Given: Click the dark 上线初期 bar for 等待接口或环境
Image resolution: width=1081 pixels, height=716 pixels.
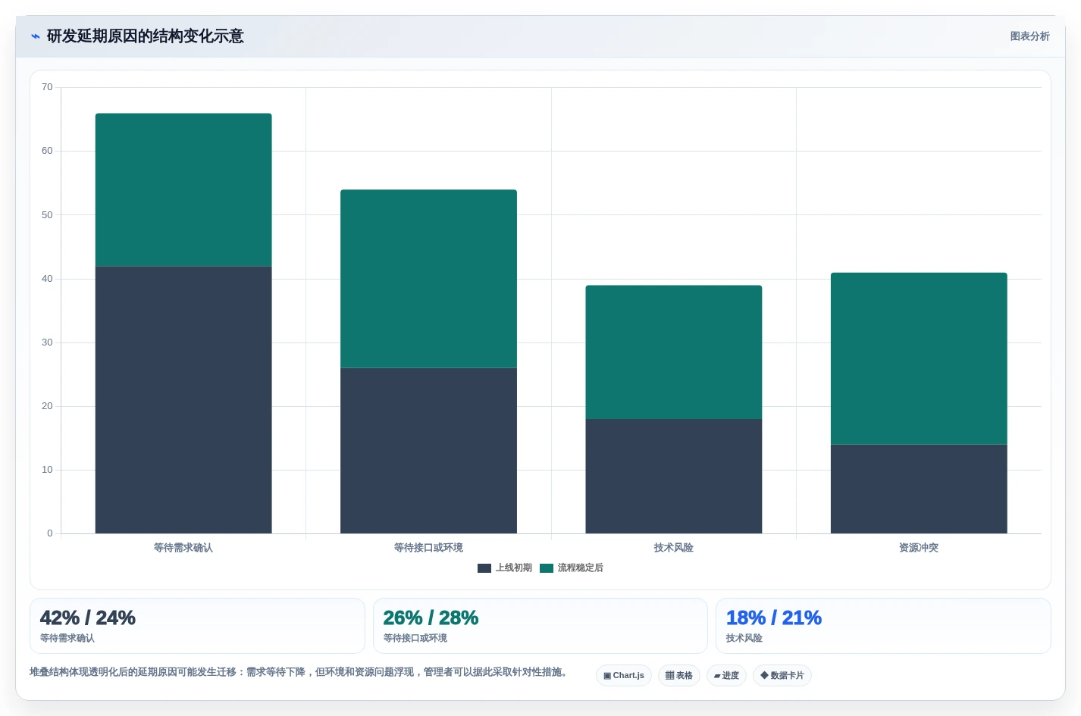Looking at the screenshot, I should pos(428,451).
